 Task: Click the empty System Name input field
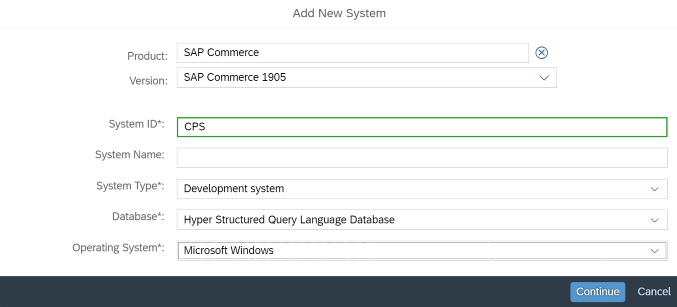(422, 158)
